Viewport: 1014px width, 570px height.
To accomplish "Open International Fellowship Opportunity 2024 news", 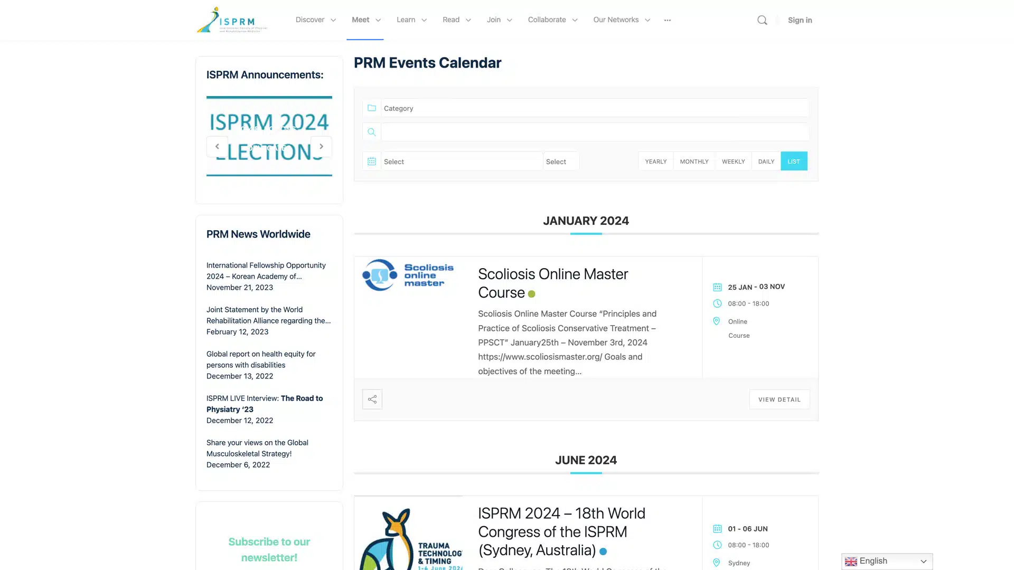I will pos(266,271).
